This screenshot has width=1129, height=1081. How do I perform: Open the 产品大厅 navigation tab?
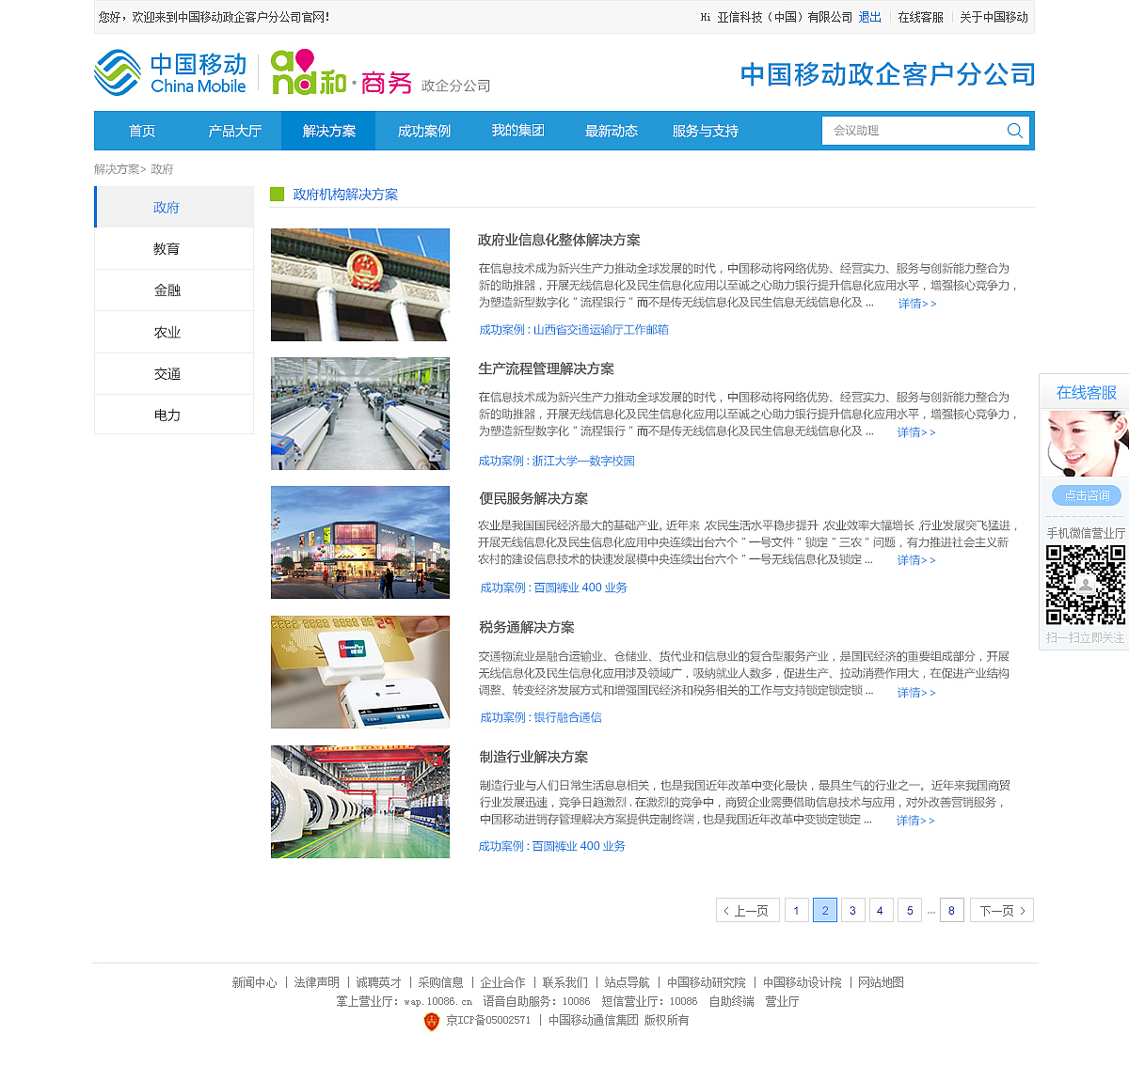point(235,131)
